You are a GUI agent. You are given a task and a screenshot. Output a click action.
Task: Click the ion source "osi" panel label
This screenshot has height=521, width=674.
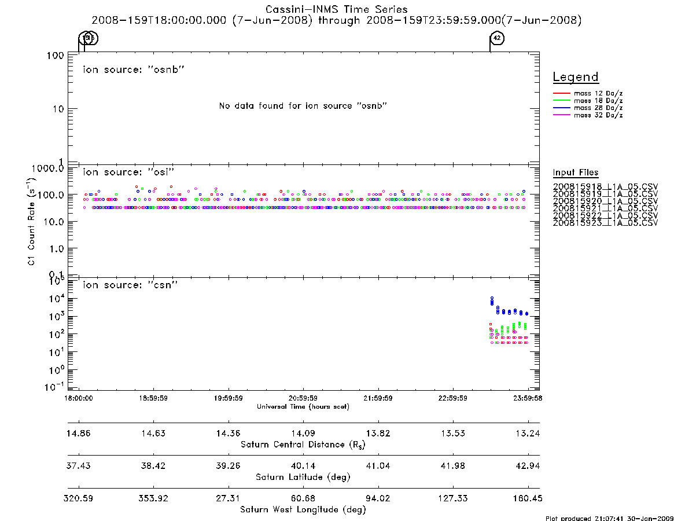pyautogui.click(x=128, y=172)
